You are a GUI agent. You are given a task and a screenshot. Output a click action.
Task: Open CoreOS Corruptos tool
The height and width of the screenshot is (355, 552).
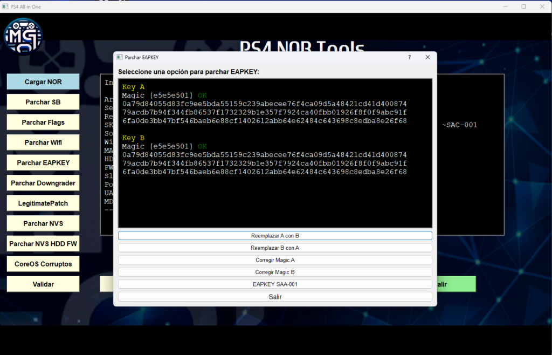point(43,264)
